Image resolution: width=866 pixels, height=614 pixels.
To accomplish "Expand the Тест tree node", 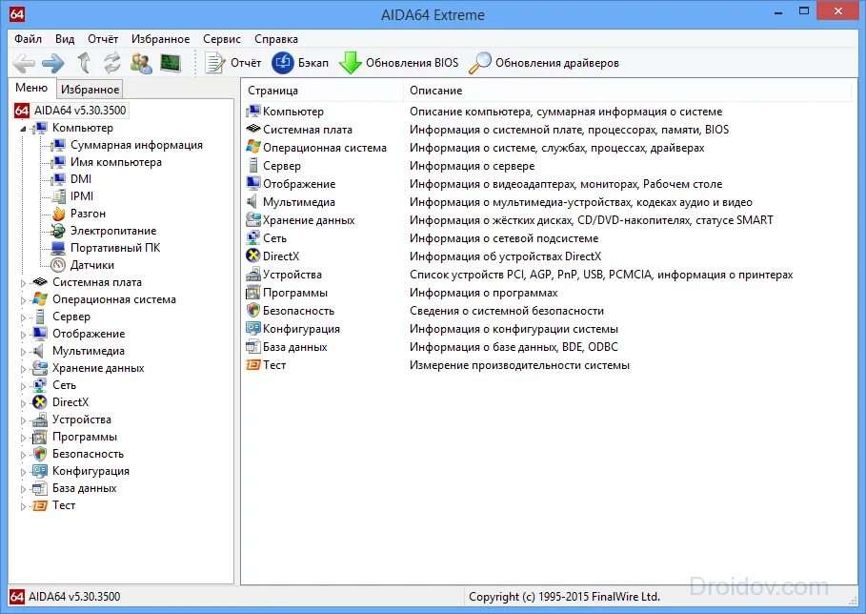I will click(x=23, y=505).
